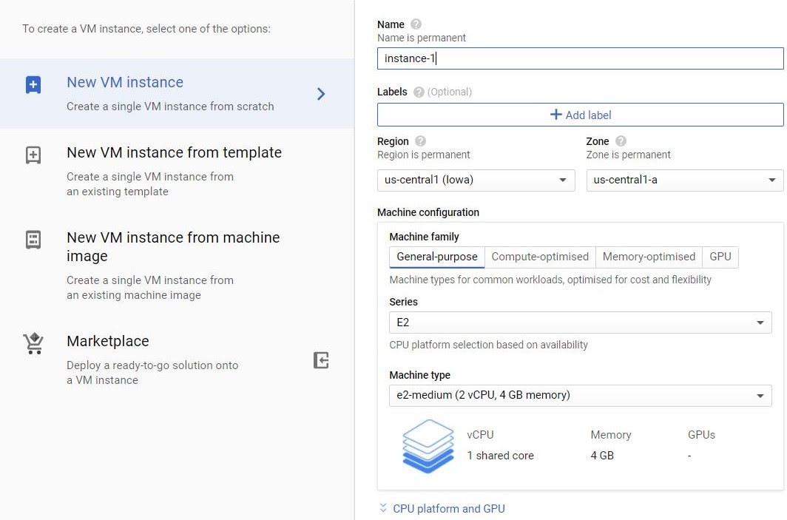
Task: Open the help icon next to Labels
Action: (x=420, y=92)
